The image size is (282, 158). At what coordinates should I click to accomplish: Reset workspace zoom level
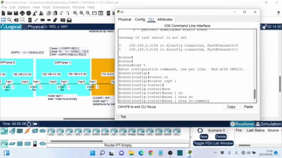(82, 13)
